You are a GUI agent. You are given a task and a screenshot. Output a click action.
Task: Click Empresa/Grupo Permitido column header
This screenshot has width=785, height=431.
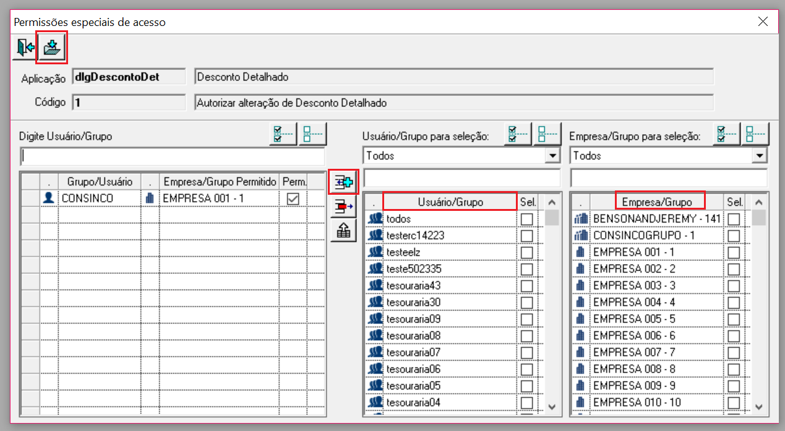pos(219,182)
